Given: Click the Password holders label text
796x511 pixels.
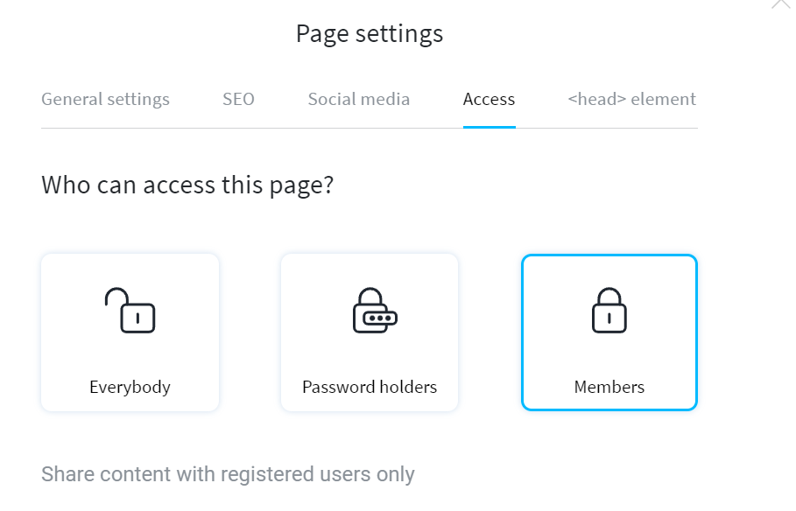Looking at the screenshot, I should pyautogui.click(x=370, y=387).
